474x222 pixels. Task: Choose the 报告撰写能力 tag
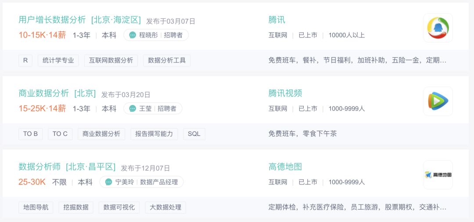[154, 134]
